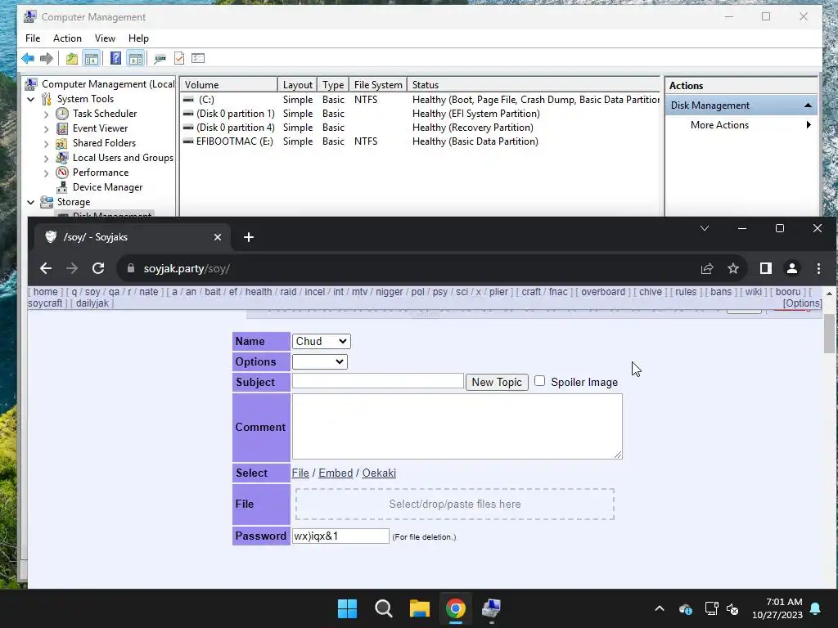Screen dimensions: 838x628
Task: Open the Name dropdown showing Chud
Action: [321, 341]
